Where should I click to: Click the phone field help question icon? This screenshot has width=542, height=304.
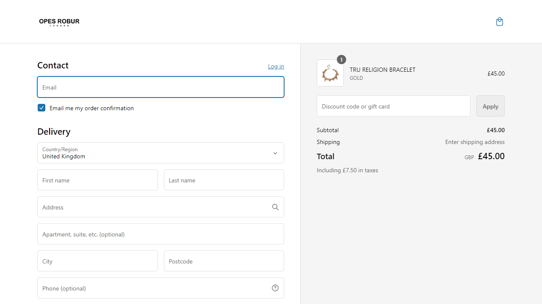coord(275,288)
